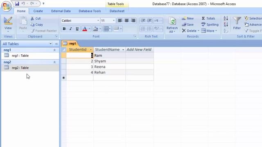Click Increase Indent in Rich Text
262x147 pixels.
pos(149,20)
